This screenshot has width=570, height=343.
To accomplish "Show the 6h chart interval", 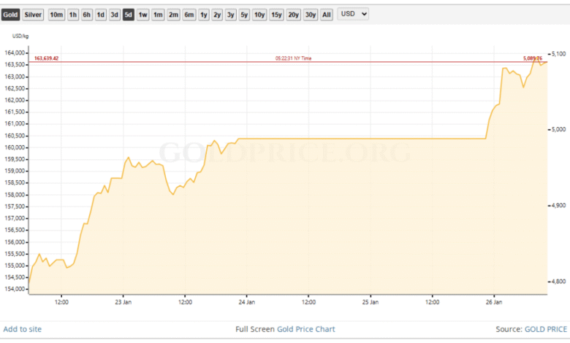I will [87, 15].
